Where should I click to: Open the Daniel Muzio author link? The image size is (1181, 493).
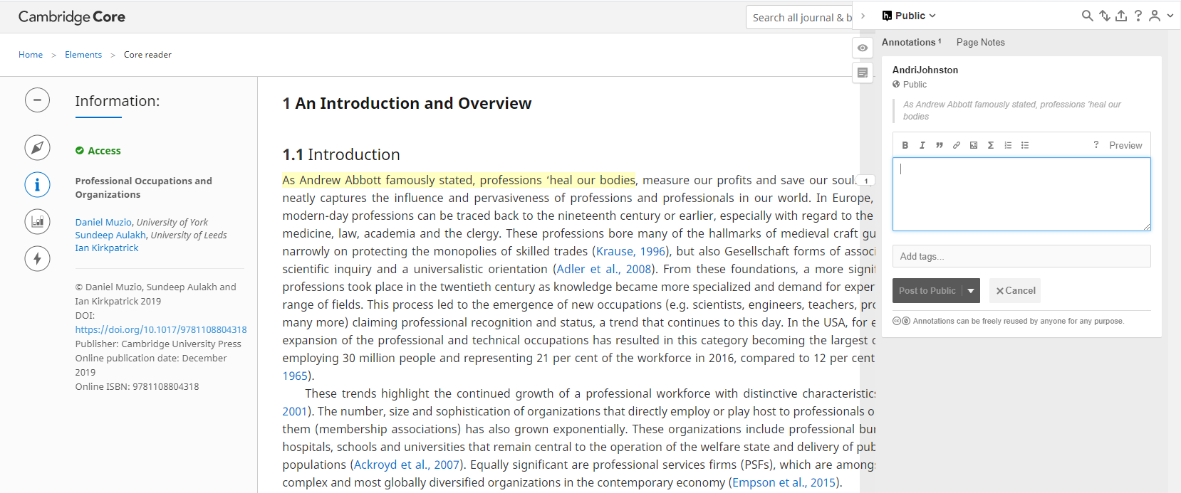[103, 222]
